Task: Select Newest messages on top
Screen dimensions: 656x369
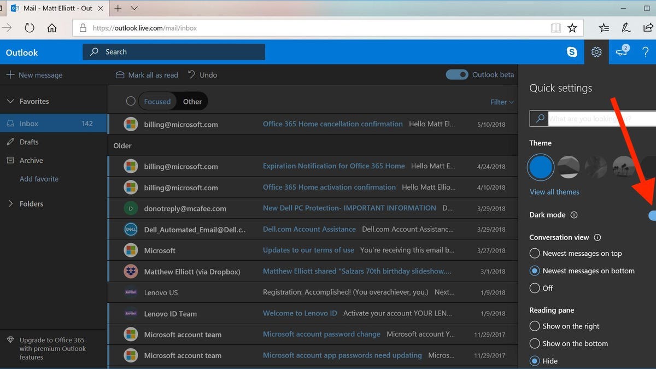Action: 534,253
